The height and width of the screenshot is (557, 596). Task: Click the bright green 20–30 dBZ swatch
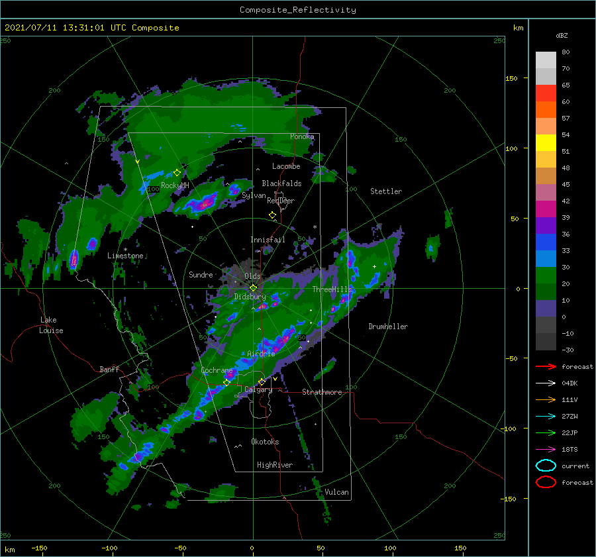click(x=546, y=276)
